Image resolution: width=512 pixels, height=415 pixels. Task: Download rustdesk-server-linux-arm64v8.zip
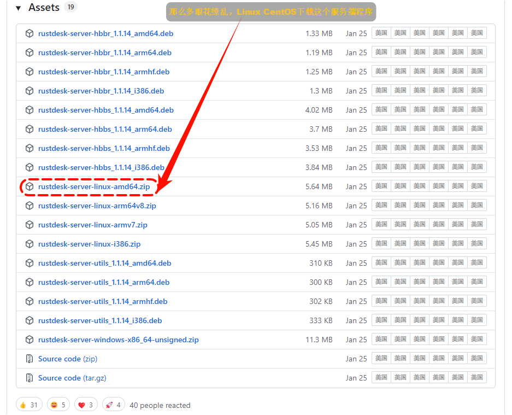[x=97, y=206]
